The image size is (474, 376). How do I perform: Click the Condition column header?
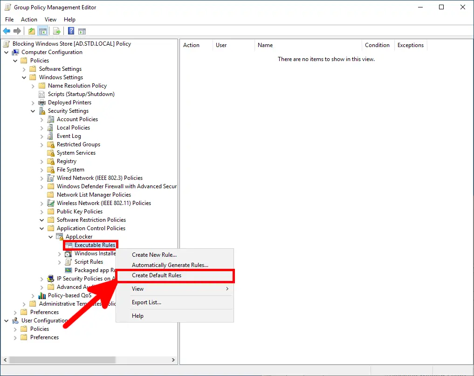378,45
